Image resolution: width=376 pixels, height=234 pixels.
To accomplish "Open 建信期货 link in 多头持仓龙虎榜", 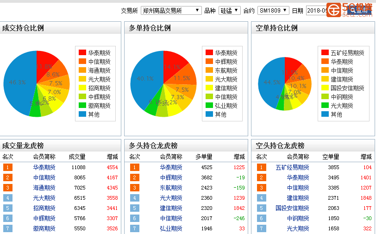I will tap(171, 208).
